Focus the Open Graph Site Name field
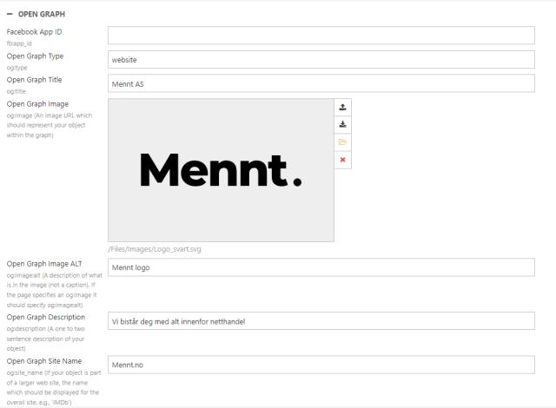 click(321, 365)
